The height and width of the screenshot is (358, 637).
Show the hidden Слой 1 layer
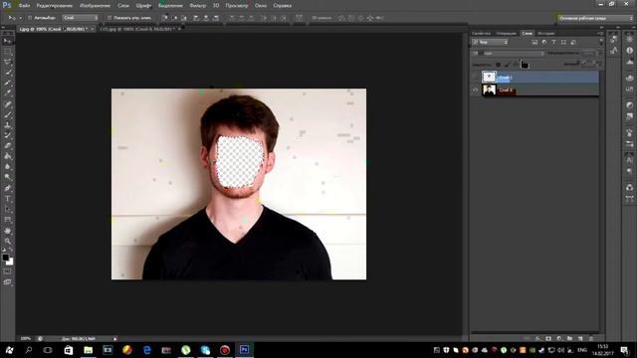click(476, 78)
